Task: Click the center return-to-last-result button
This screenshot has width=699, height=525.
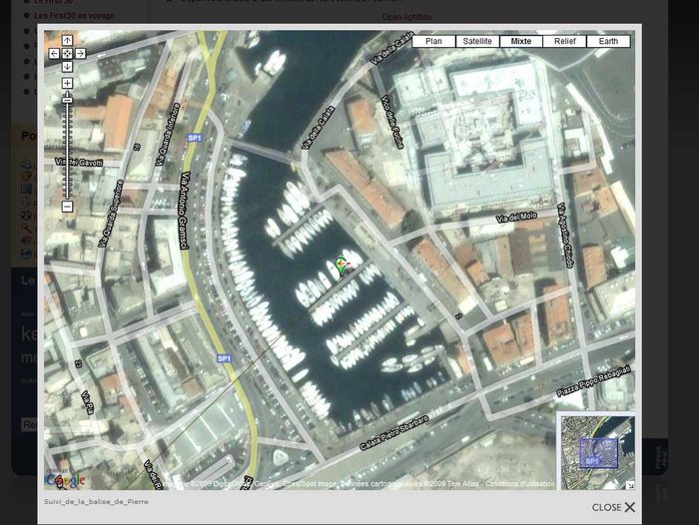Action: pos(67,54)
